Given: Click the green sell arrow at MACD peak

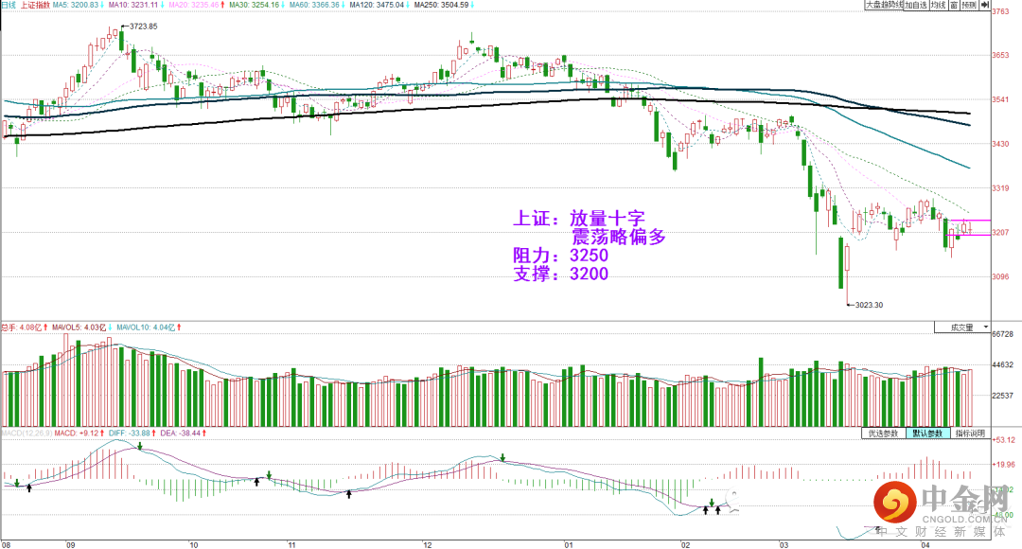Looking at the screenshot, I should [x=139, y=446].
